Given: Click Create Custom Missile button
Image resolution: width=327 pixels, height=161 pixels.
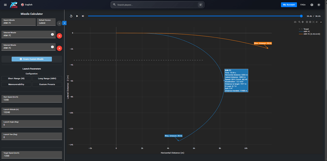Looking at the screenshot, I should tap(32, 59).
